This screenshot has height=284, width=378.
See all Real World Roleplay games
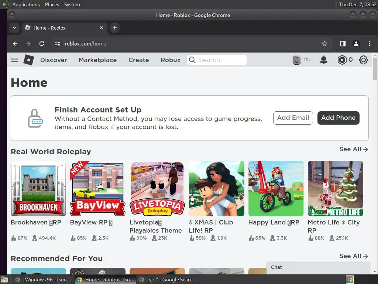tap(354, 149)
